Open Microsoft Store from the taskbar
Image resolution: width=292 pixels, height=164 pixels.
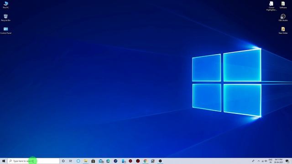click(93, 161)
